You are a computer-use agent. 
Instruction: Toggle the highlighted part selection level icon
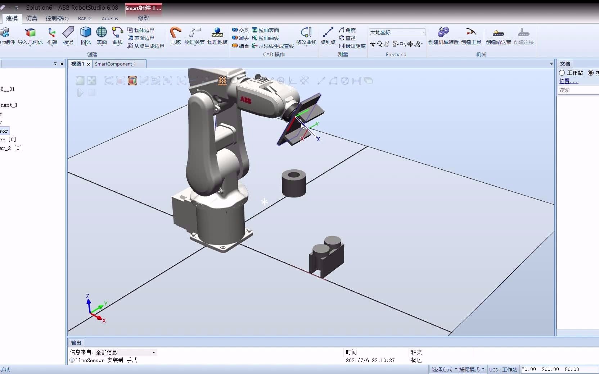coord(132,81)
